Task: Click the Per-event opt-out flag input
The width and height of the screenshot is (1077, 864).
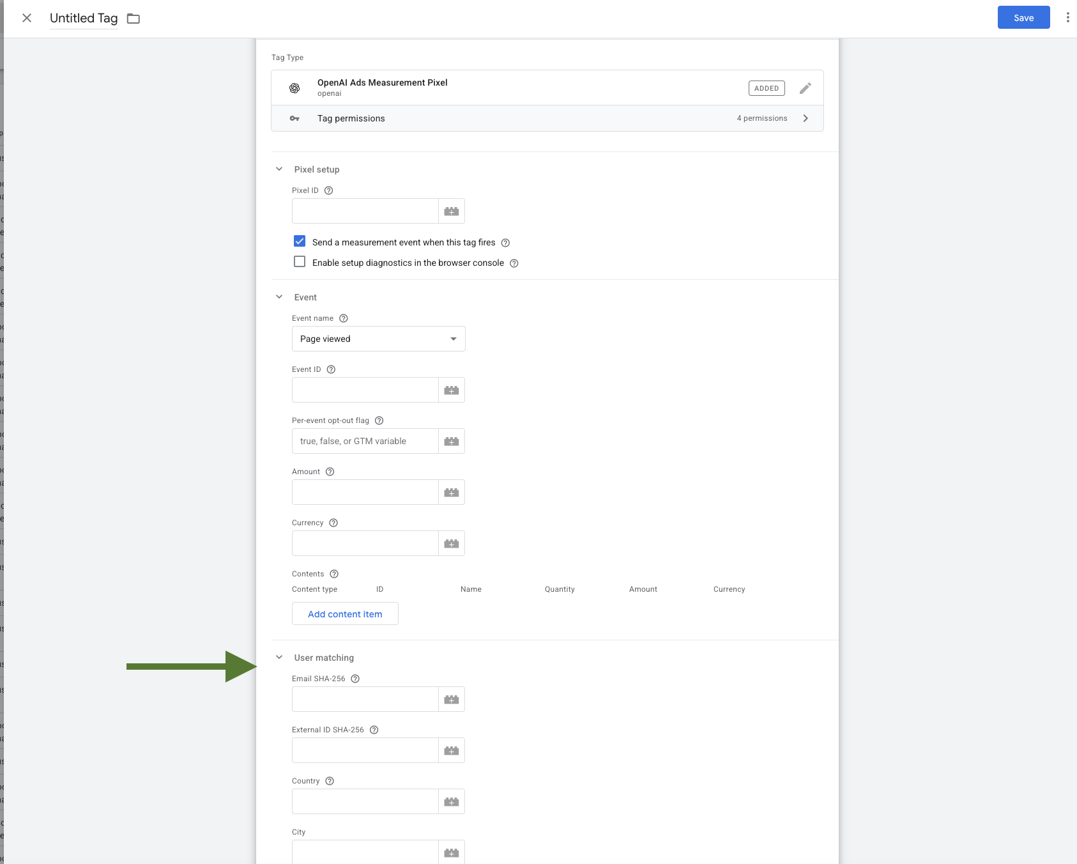Action: (x=365, y=441)
